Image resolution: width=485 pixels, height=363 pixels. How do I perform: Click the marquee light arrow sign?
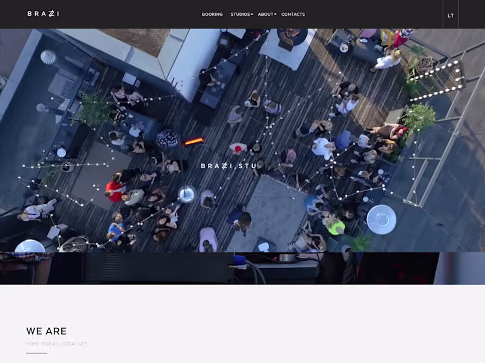436,81
